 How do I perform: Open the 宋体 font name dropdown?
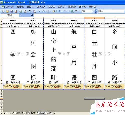[124, 11]
